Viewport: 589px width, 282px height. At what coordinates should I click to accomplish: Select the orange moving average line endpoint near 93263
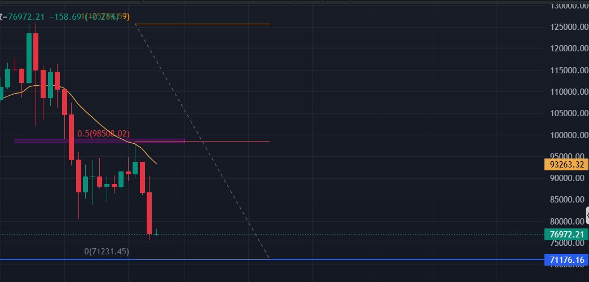click(x=156, y=164)
